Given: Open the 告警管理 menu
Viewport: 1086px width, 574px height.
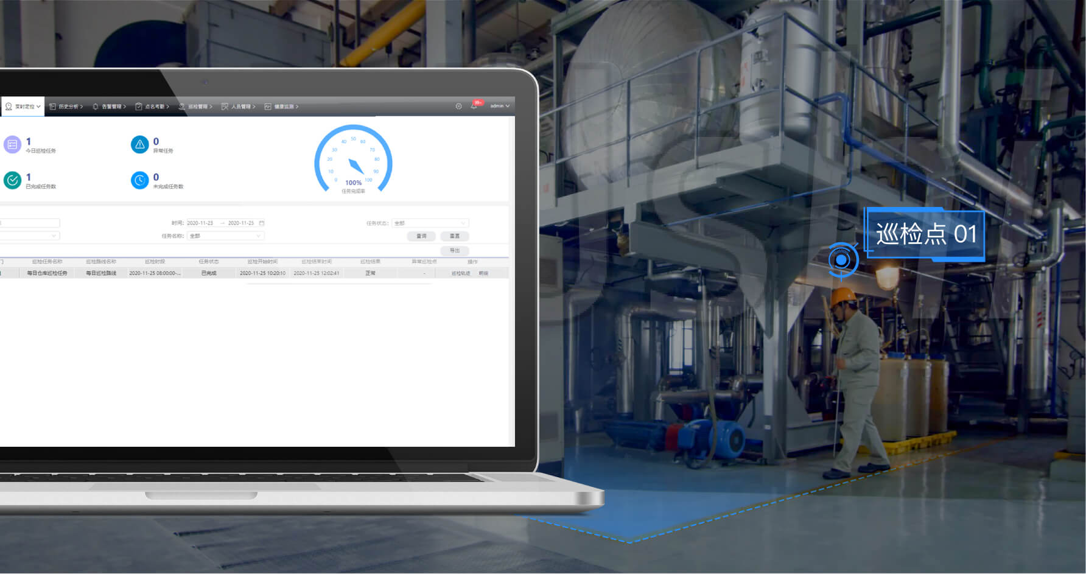Looking at the screenshot, I should 110,107.
